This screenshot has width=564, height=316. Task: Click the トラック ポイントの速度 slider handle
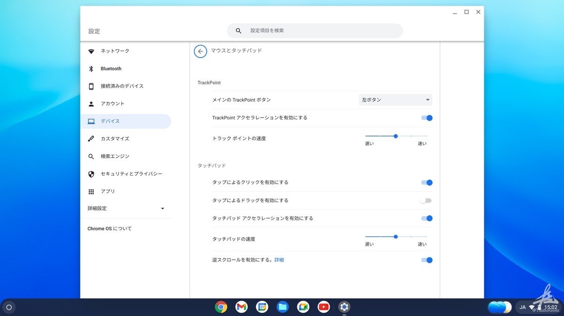396,136
